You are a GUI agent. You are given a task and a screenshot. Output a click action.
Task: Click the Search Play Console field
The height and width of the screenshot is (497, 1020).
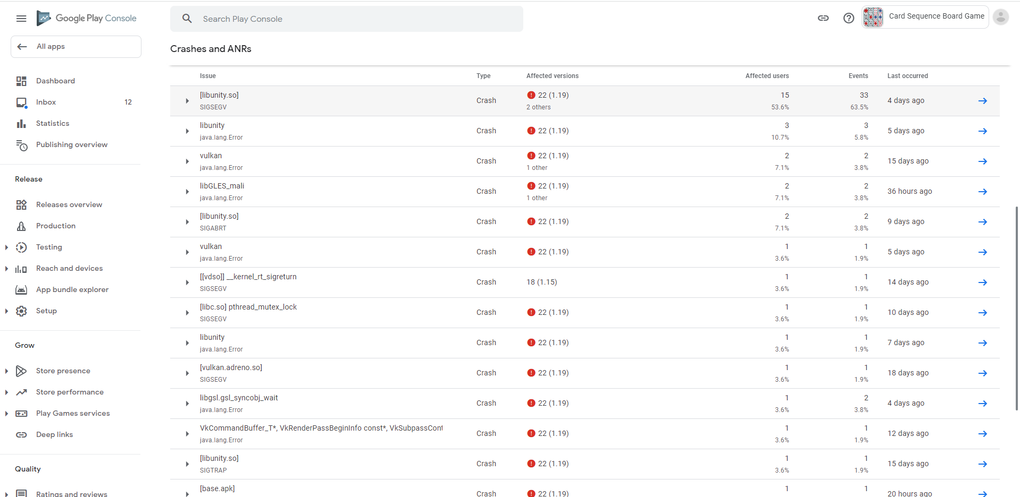point(347,19)
